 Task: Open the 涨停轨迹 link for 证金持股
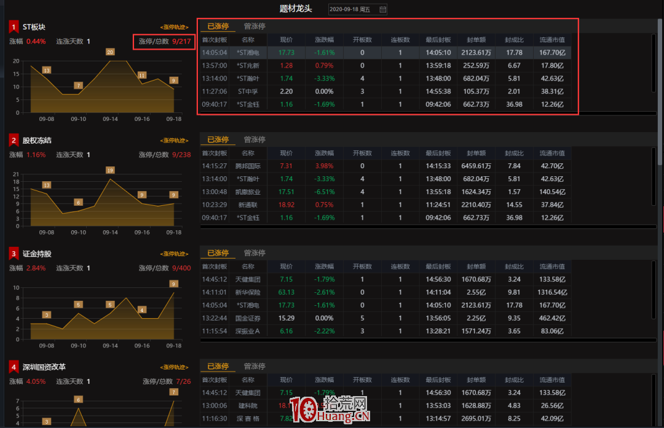tap(174, 254)
